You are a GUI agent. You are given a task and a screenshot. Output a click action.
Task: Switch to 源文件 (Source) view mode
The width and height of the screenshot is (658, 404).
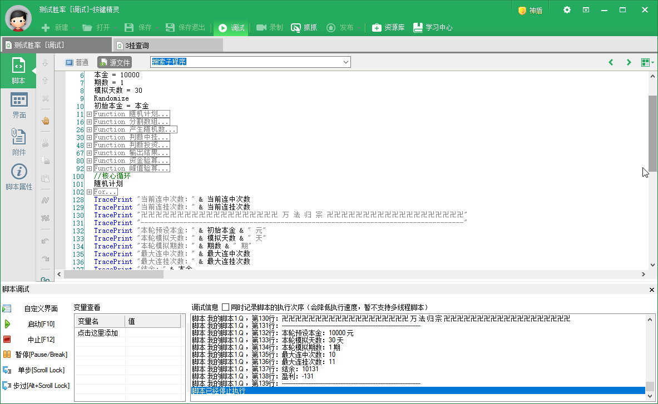(x=114, y=62)
